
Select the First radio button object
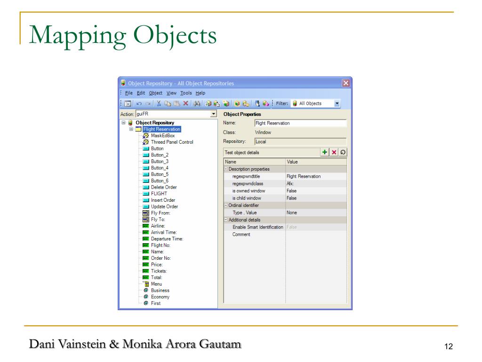pyautogui.click(x=155, y=304)
